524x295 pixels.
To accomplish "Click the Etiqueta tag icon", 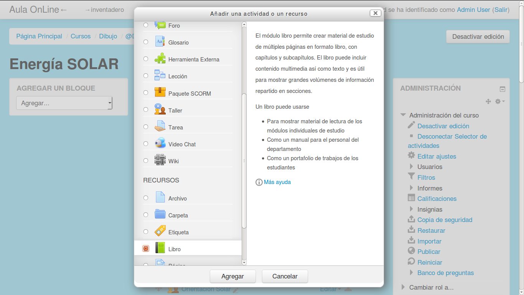I will coord(160,231).
